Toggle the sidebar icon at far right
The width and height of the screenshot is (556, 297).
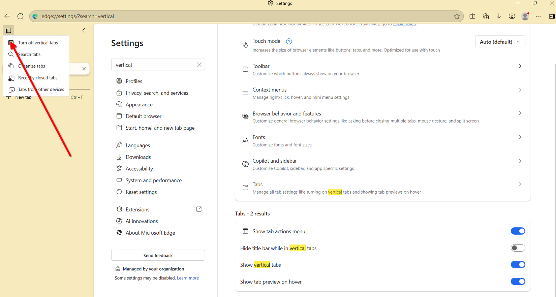point(552,16)
